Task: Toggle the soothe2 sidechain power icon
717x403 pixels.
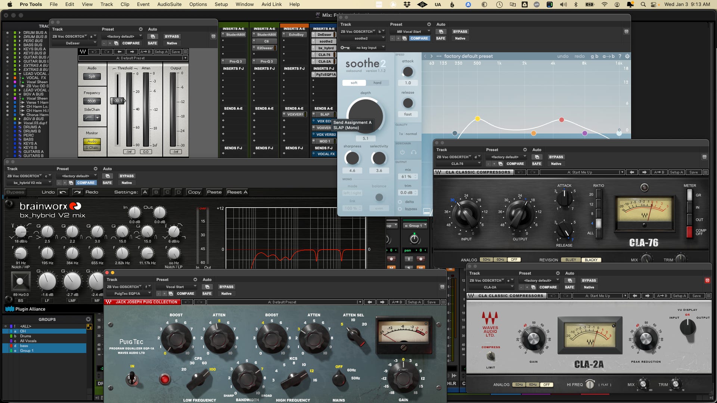Action: click(x=402, y=152)
